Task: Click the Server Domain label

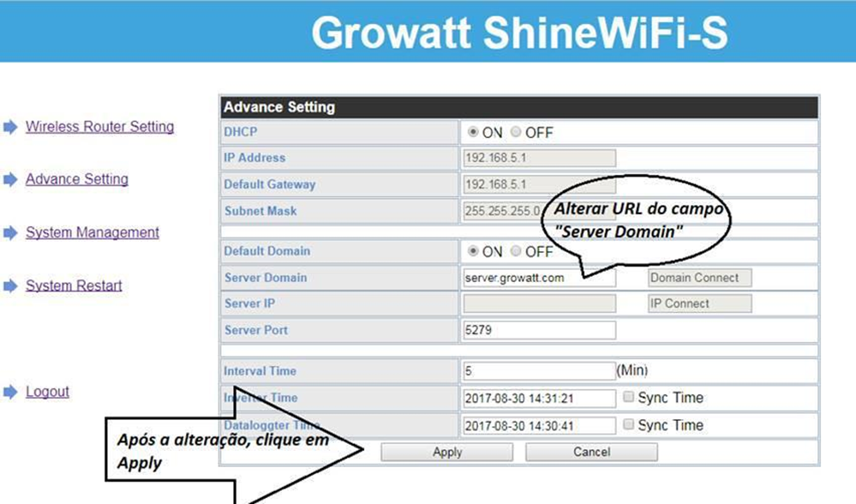Action: (266, 278)
